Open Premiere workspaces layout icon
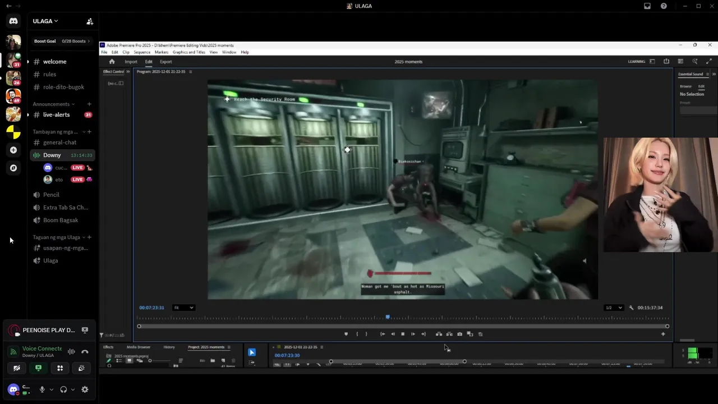Image resolution: width=718 pixels, height=404 pixels. coord(652,62)
